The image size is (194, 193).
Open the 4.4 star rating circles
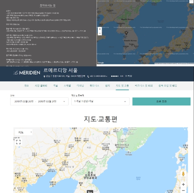point(115,76)
